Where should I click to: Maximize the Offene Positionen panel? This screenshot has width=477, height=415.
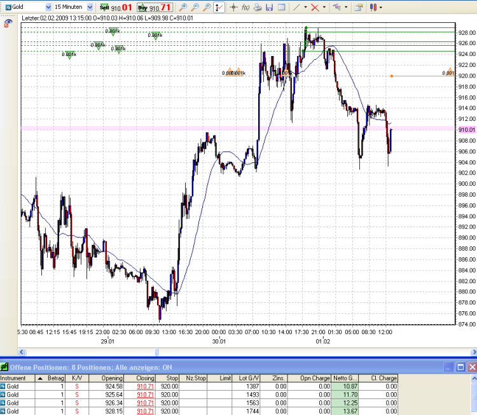point(460,367)
